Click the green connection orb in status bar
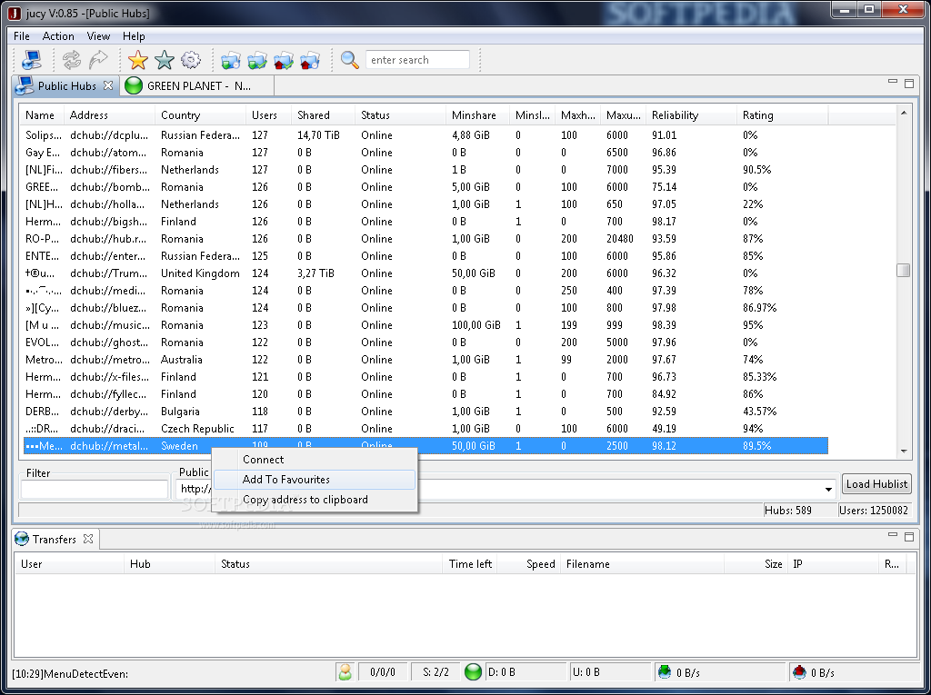 coord(473,672)
